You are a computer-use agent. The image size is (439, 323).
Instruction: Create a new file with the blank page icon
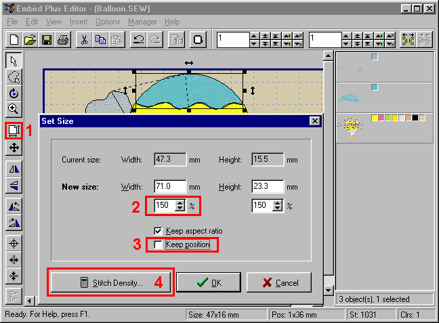[14, 40]
